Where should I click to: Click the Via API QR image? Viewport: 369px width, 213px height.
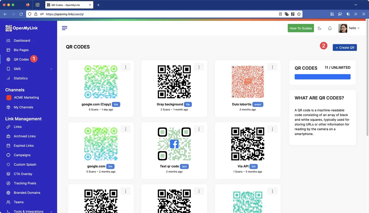click(x=248, y=144)
